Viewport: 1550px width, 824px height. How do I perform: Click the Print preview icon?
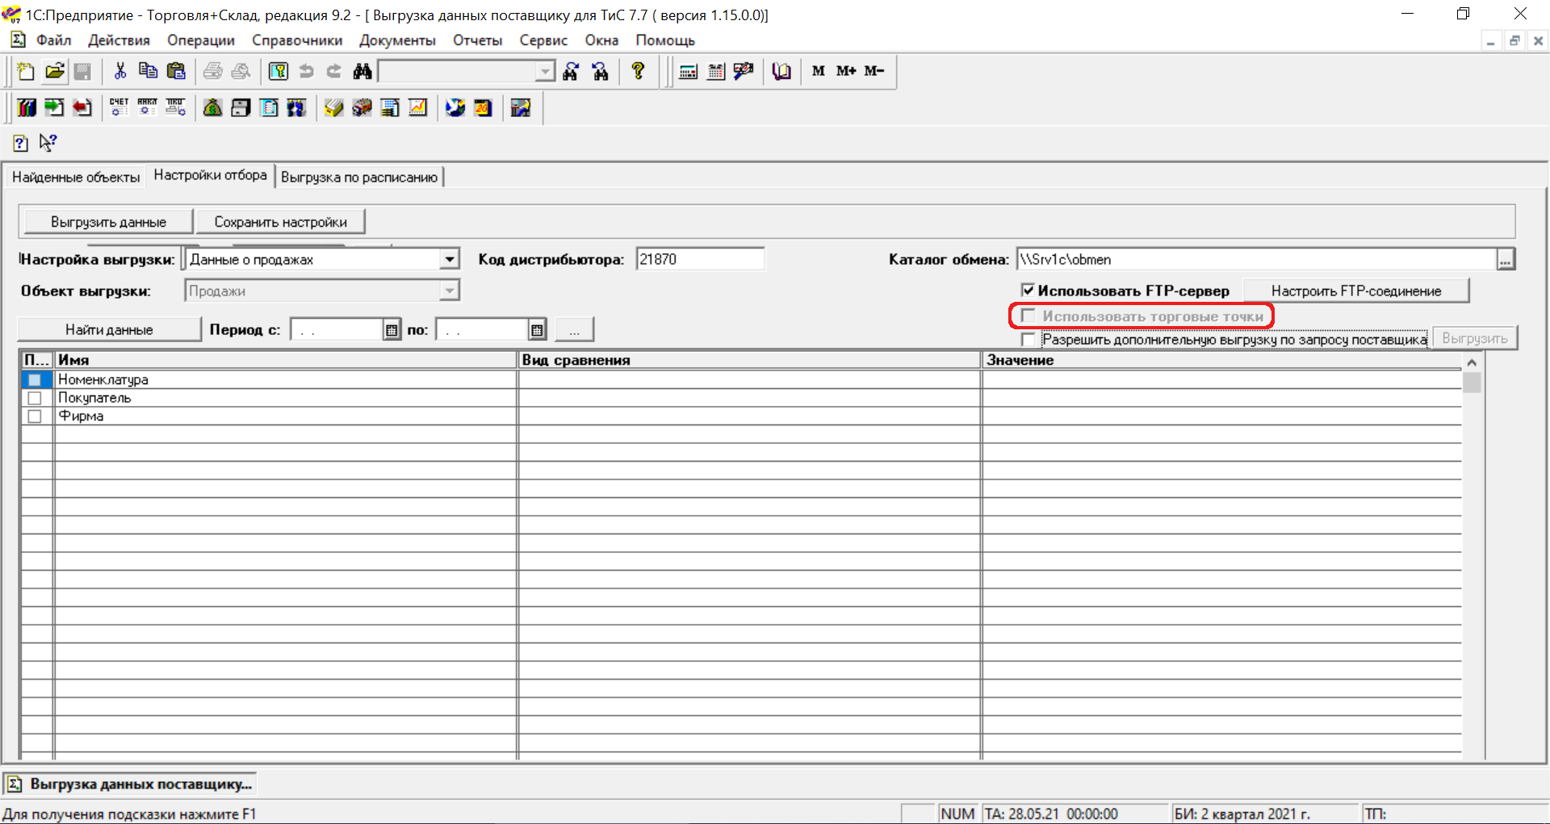pyautogui.click(x=241, y=71)
